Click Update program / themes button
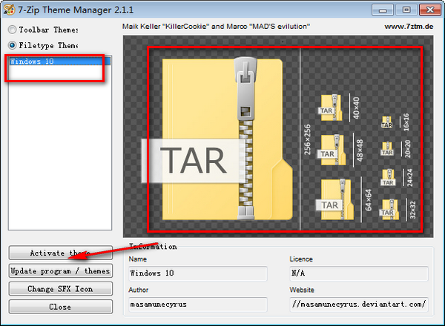This screenshot has width=445, height=326. (61, 270)
